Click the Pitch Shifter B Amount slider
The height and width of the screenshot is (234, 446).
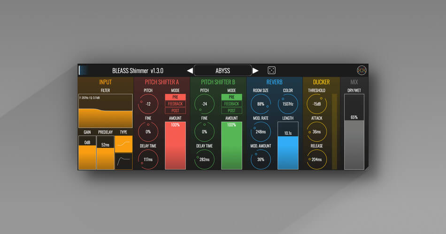[231, 145]
